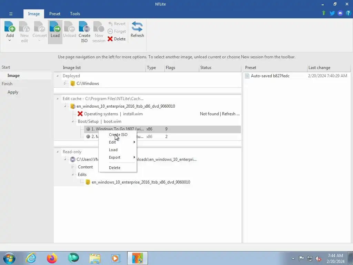Select the edit cache en_windows_10_enterprise folder

(123, 106)
